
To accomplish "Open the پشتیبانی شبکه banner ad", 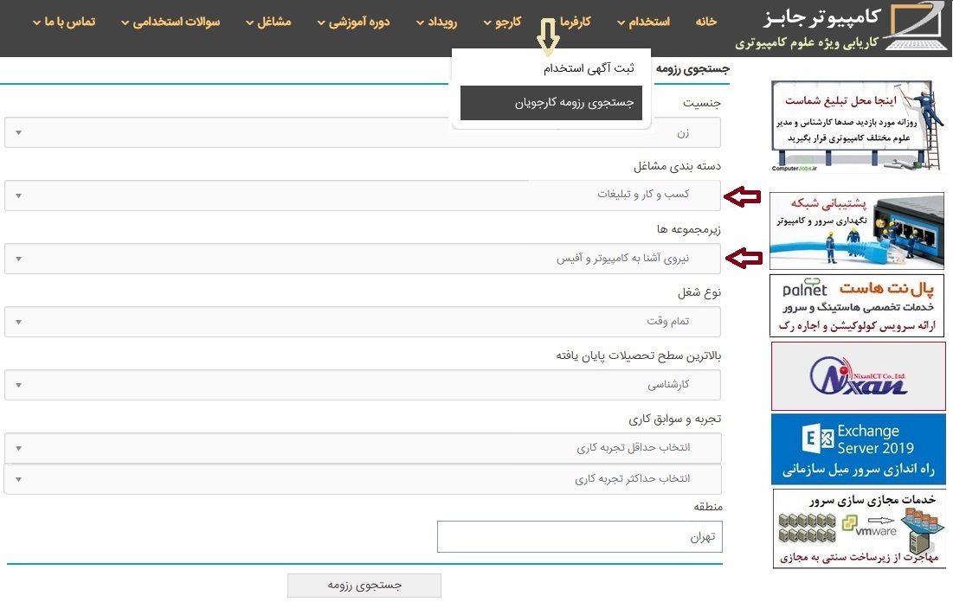I will (x=857, y=231).
